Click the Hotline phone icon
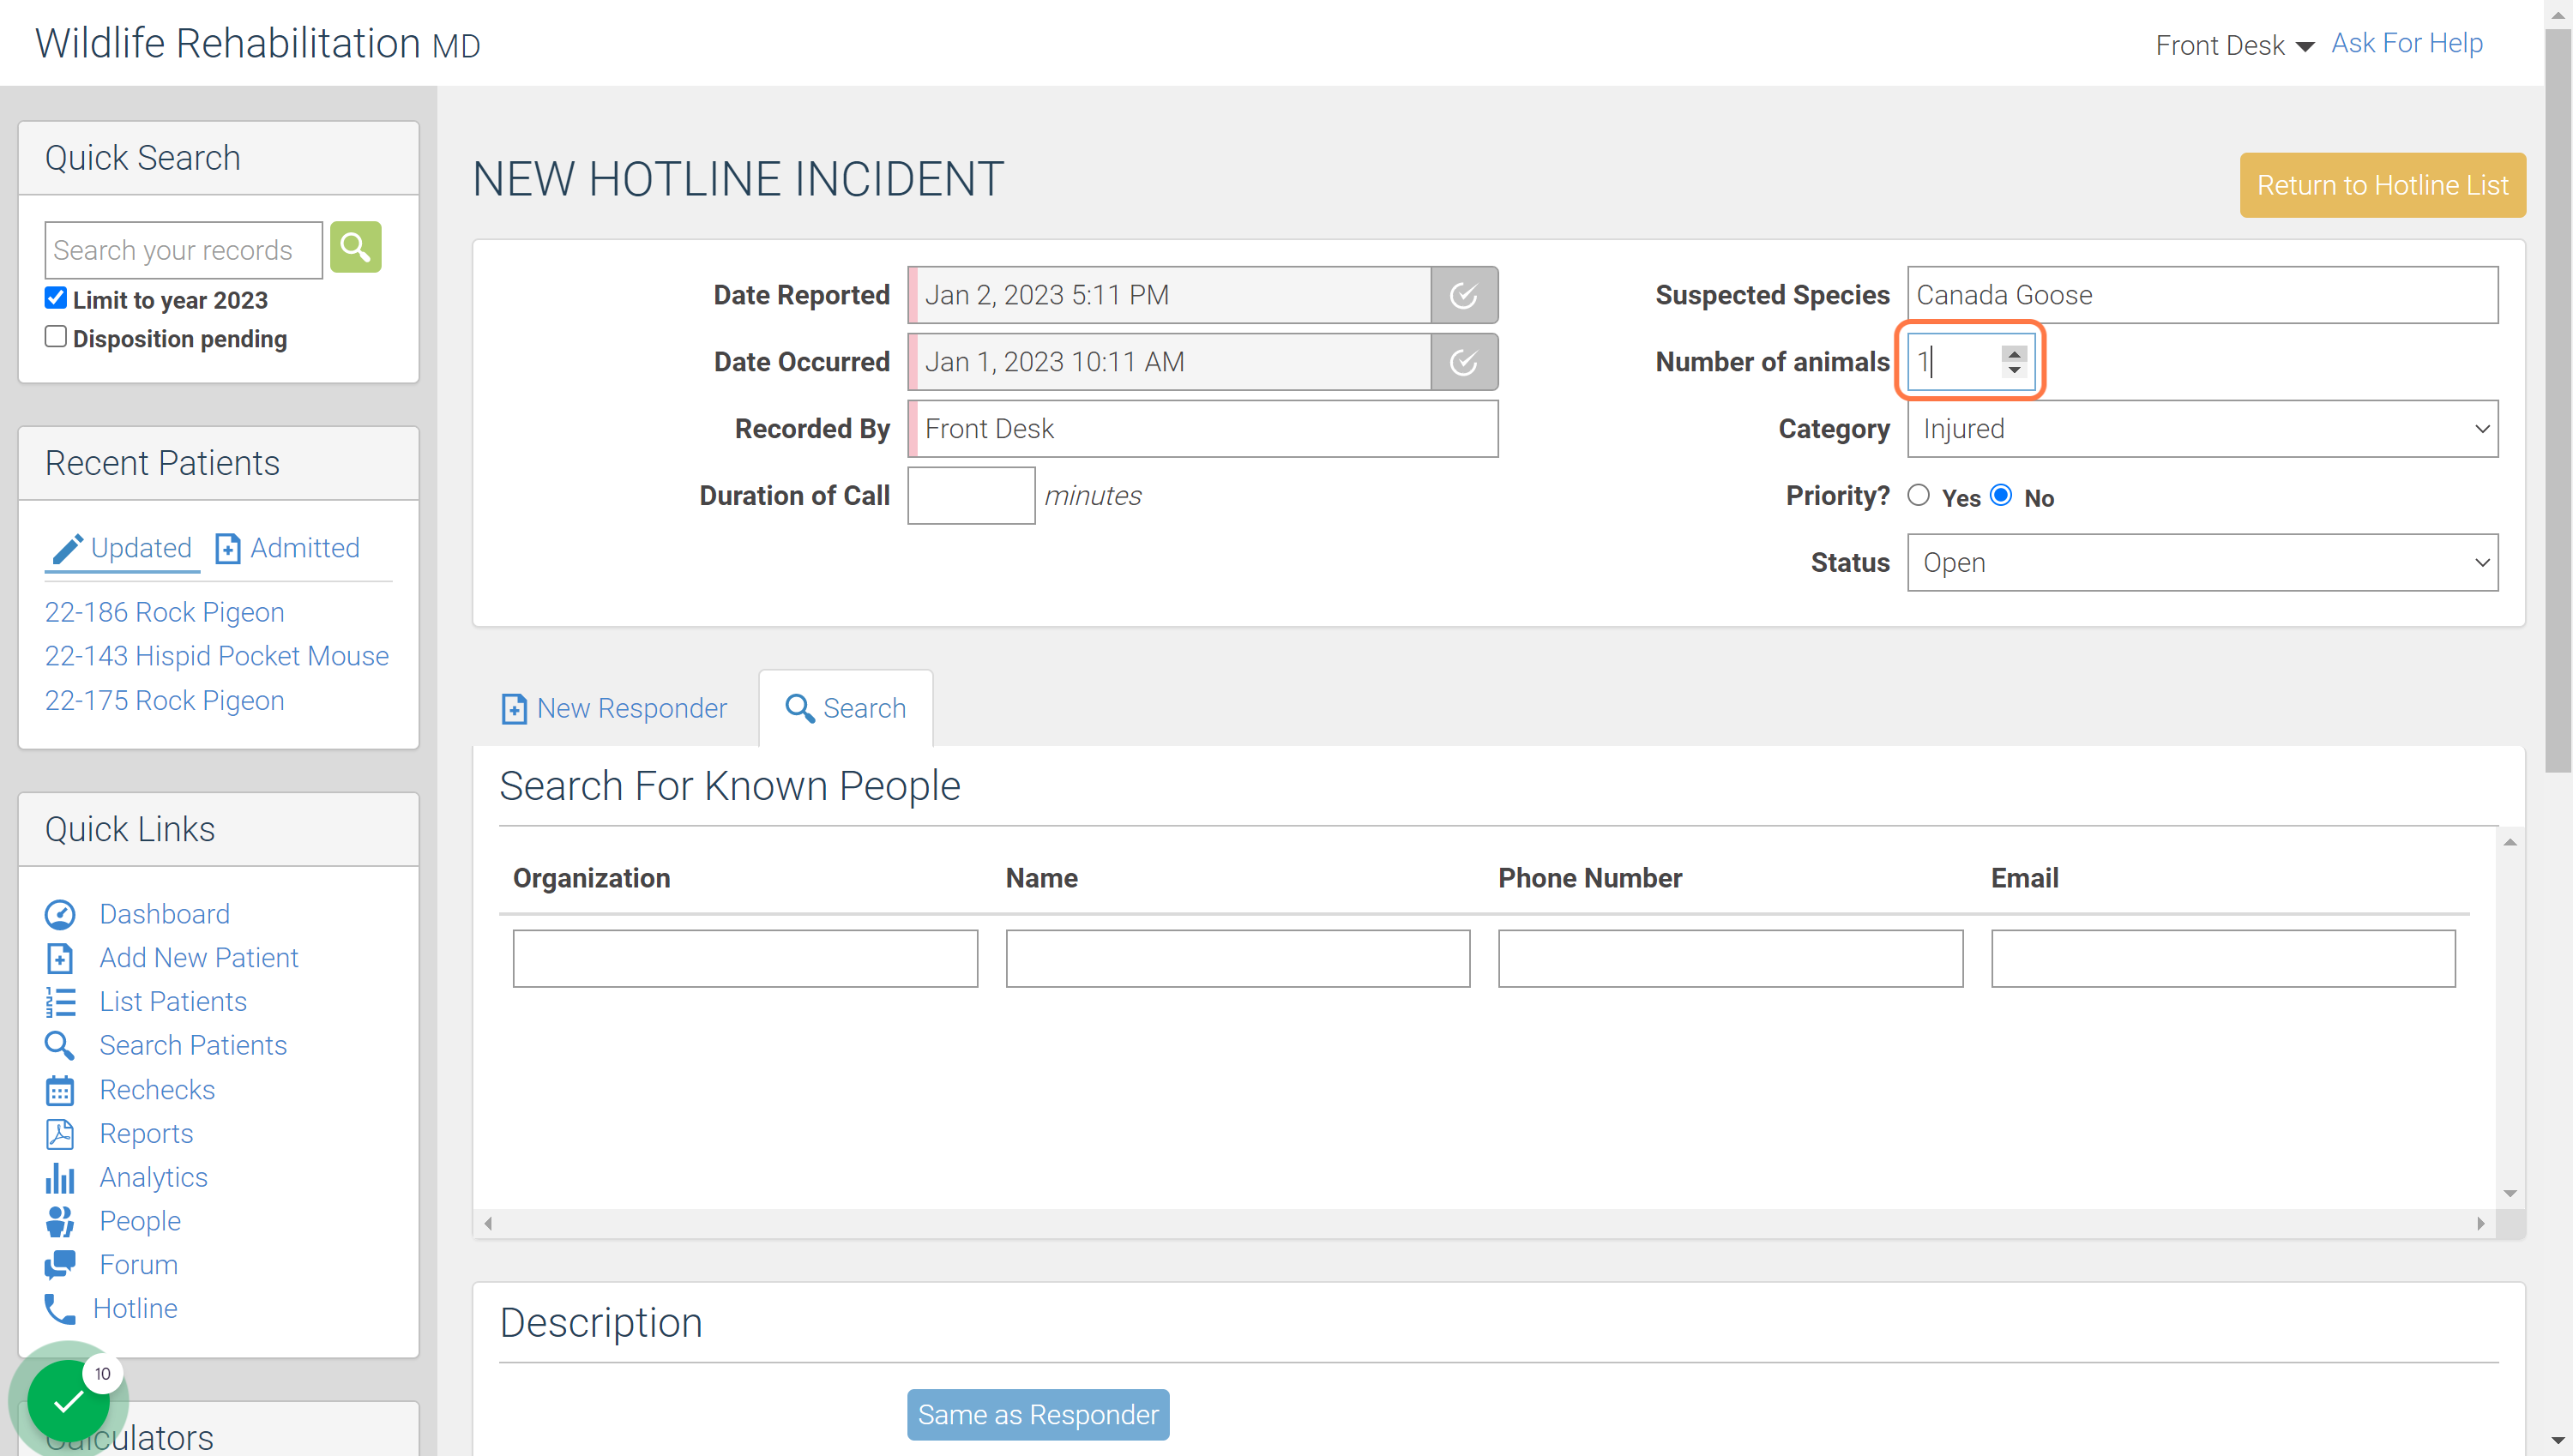The width and height of the screenshot is (2573, 1456). click(60, 1309)
